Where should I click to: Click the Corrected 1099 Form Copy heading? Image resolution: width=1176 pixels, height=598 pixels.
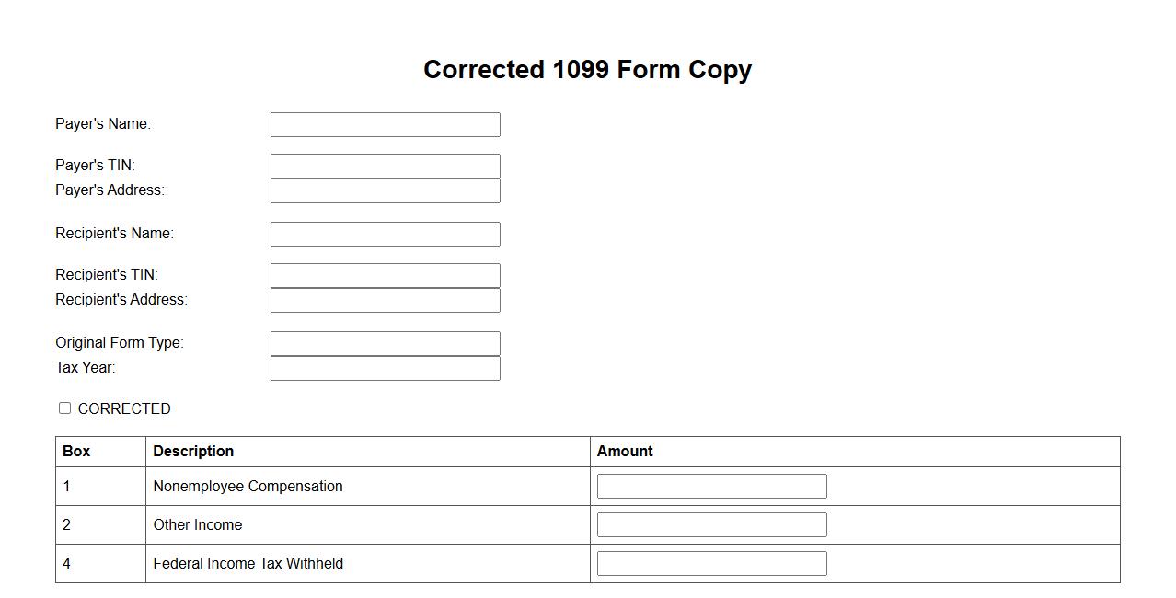point(587,70)
